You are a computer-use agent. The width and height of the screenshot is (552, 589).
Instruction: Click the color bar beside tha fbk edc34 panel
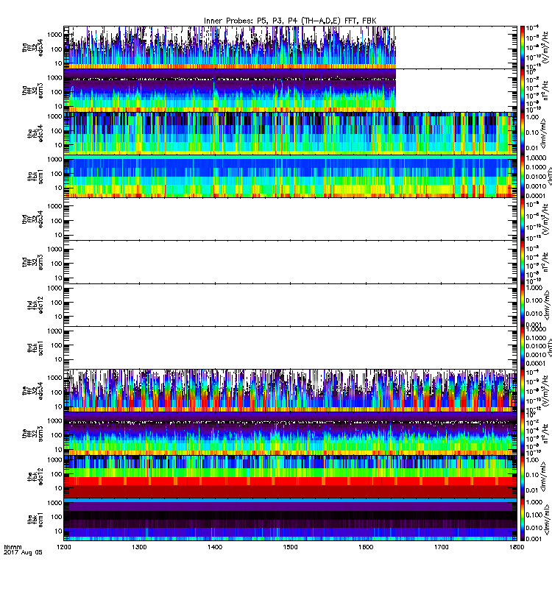tap(522, 133)
